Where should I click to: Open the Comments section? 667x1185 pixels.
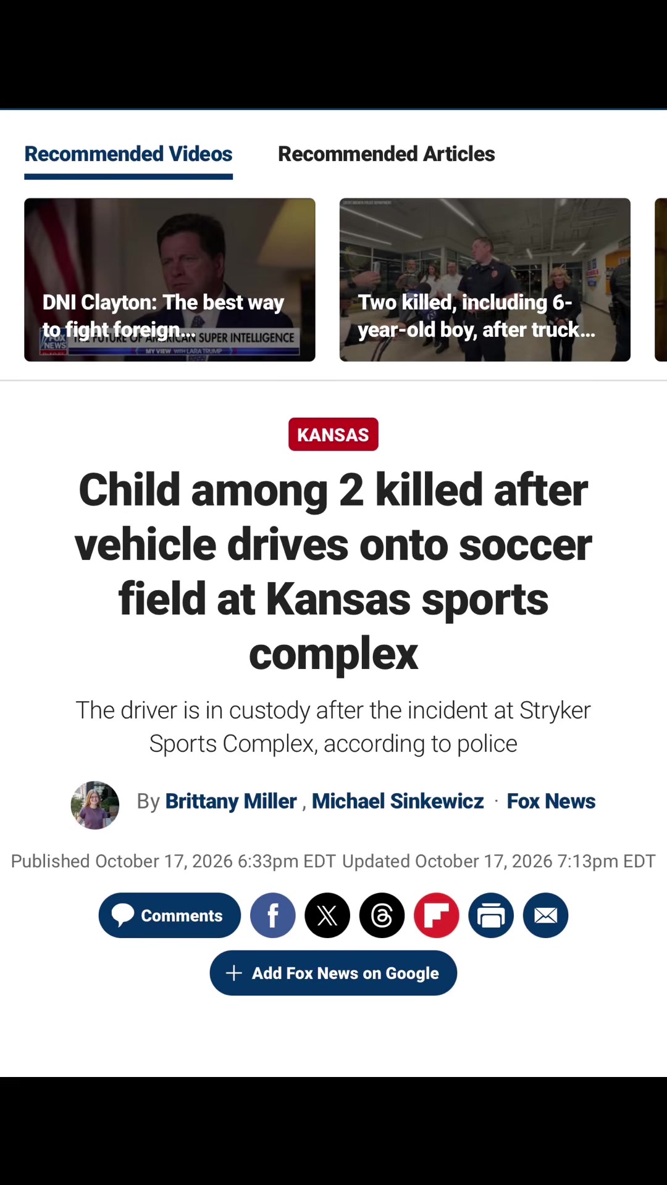[x=170, y=915]
